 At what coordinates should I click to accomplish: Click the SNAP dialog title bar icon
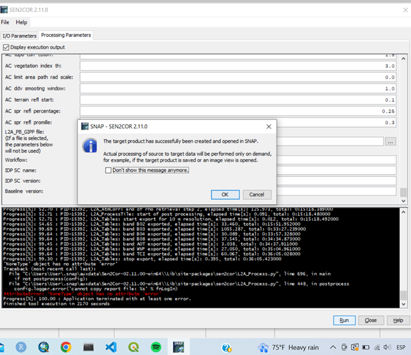(x=85, y=126)
